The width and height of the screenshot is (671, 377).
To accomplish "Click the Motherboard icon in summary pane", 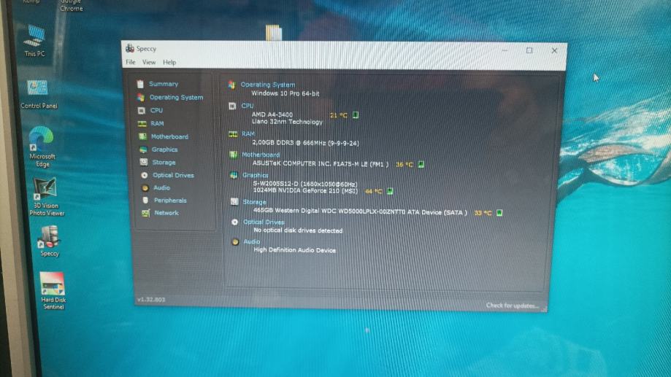I will coord(233,155).
